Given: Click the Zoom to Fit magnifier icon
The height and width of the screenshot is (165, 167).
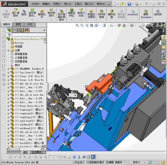Looking at the screenshot, I should click(77, 25).
